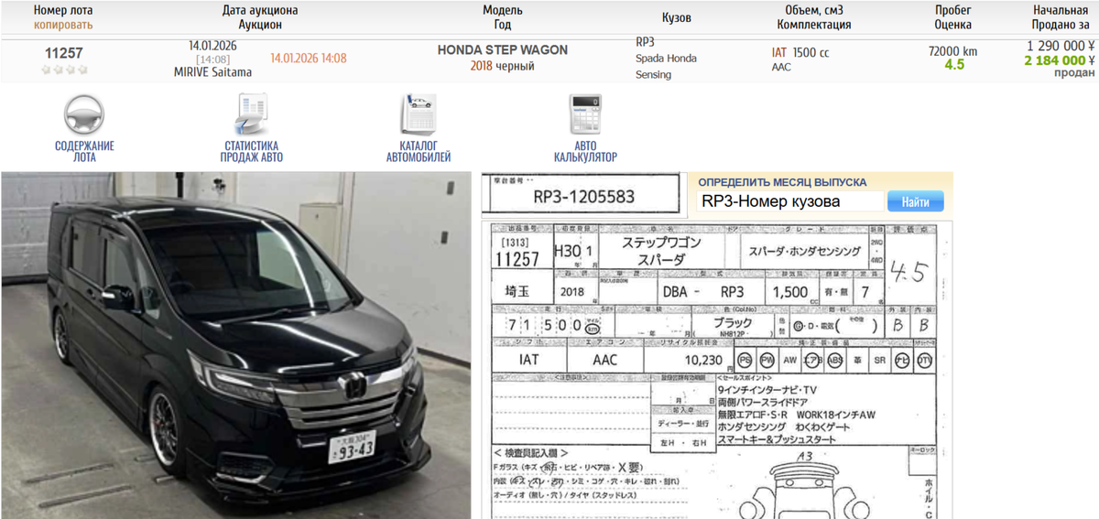The image size is (1099, 519).
Task: Click the RP3-1205583 chassis number
Action: point(583,197)
